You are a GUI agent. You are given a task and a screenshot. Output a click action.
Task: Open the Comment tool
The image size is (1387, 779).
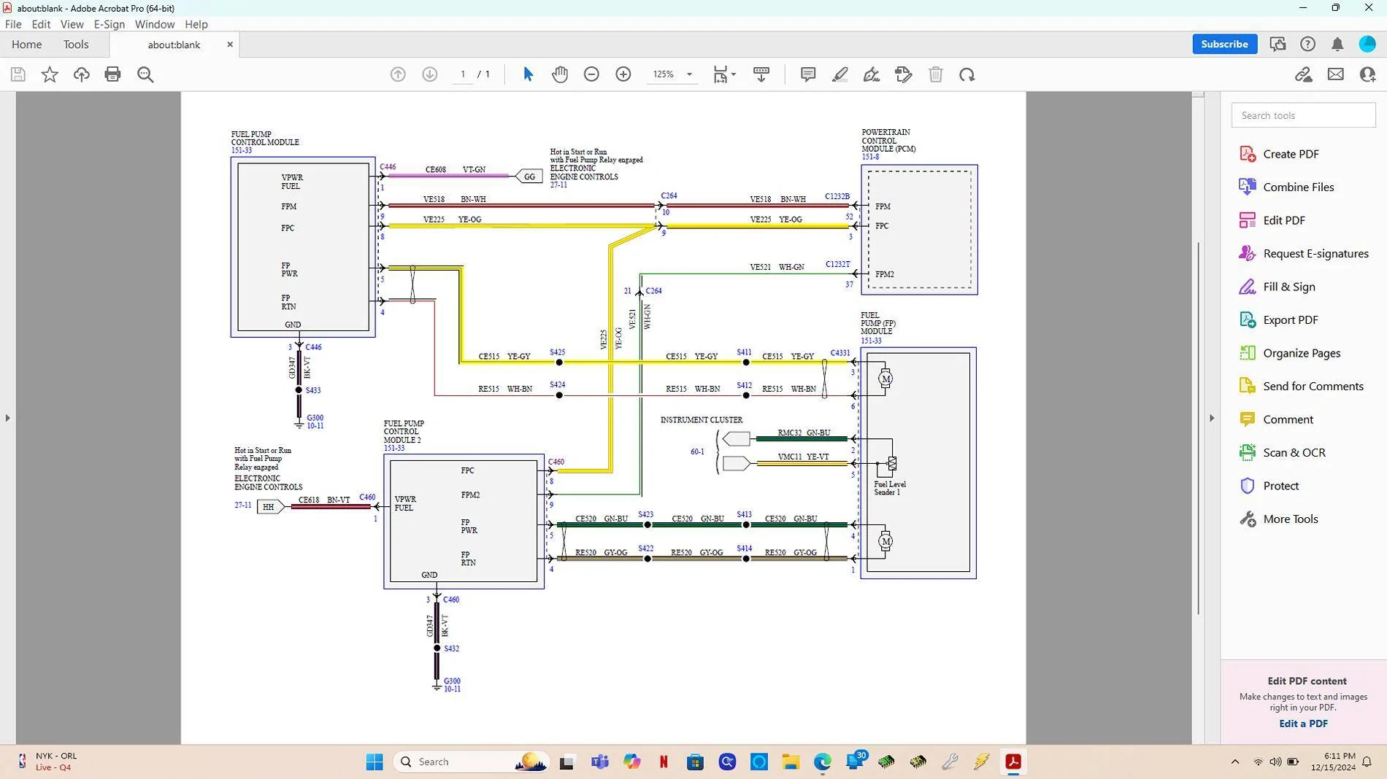pos(1288,419)
